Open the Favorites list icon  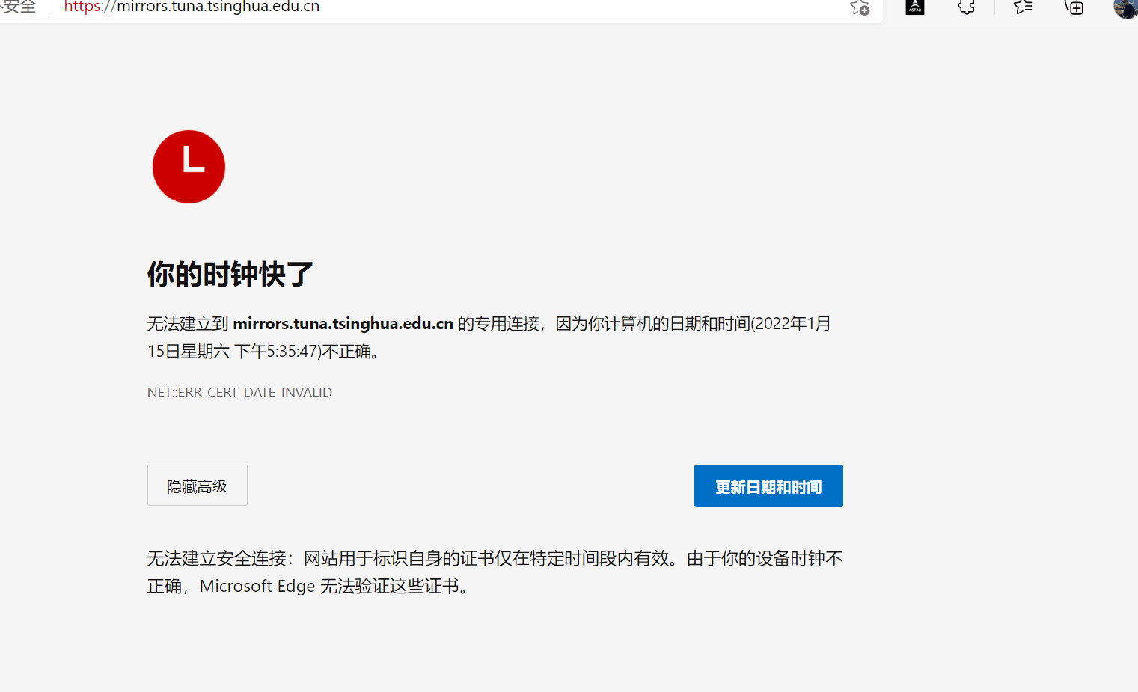point(1023,7)
